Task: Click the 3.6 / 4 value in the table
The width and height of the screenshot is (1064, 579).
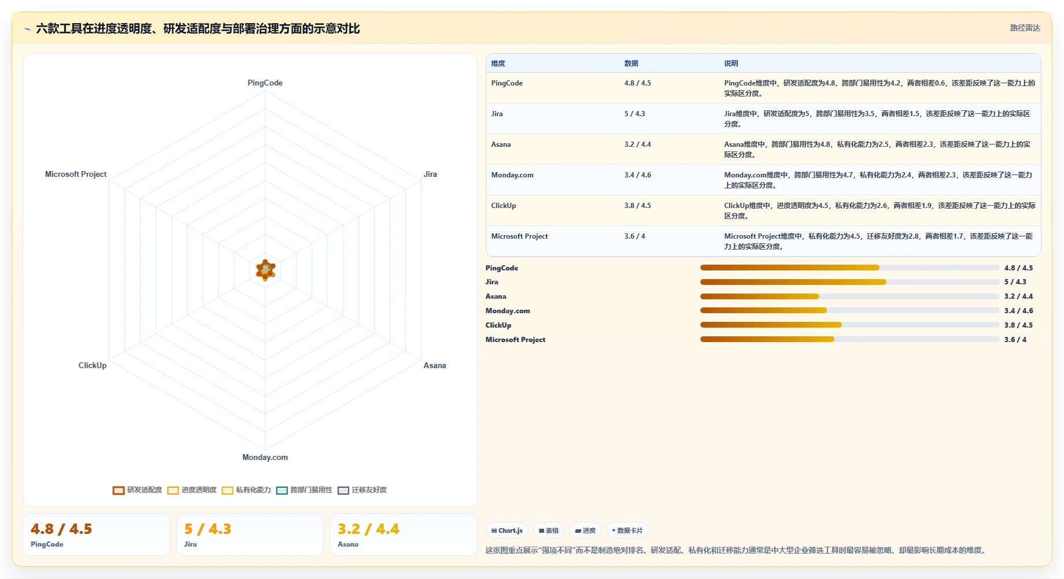Action: (x=634, y=236)
